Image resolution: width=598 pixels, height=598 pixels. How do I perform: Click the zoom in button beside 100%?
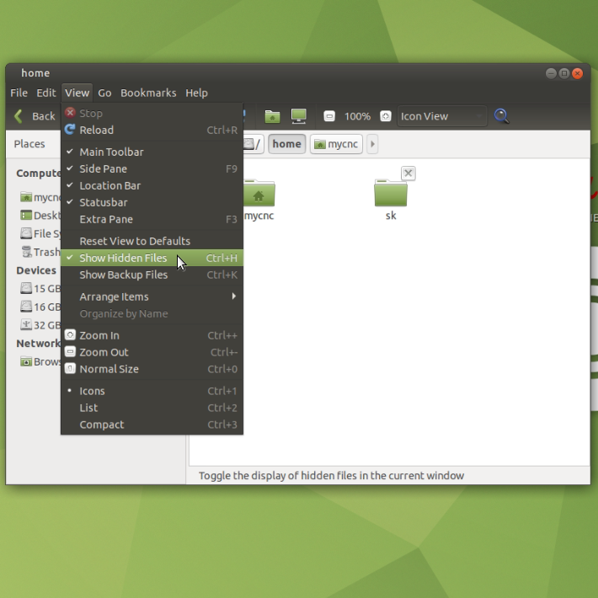pos(385,116)
